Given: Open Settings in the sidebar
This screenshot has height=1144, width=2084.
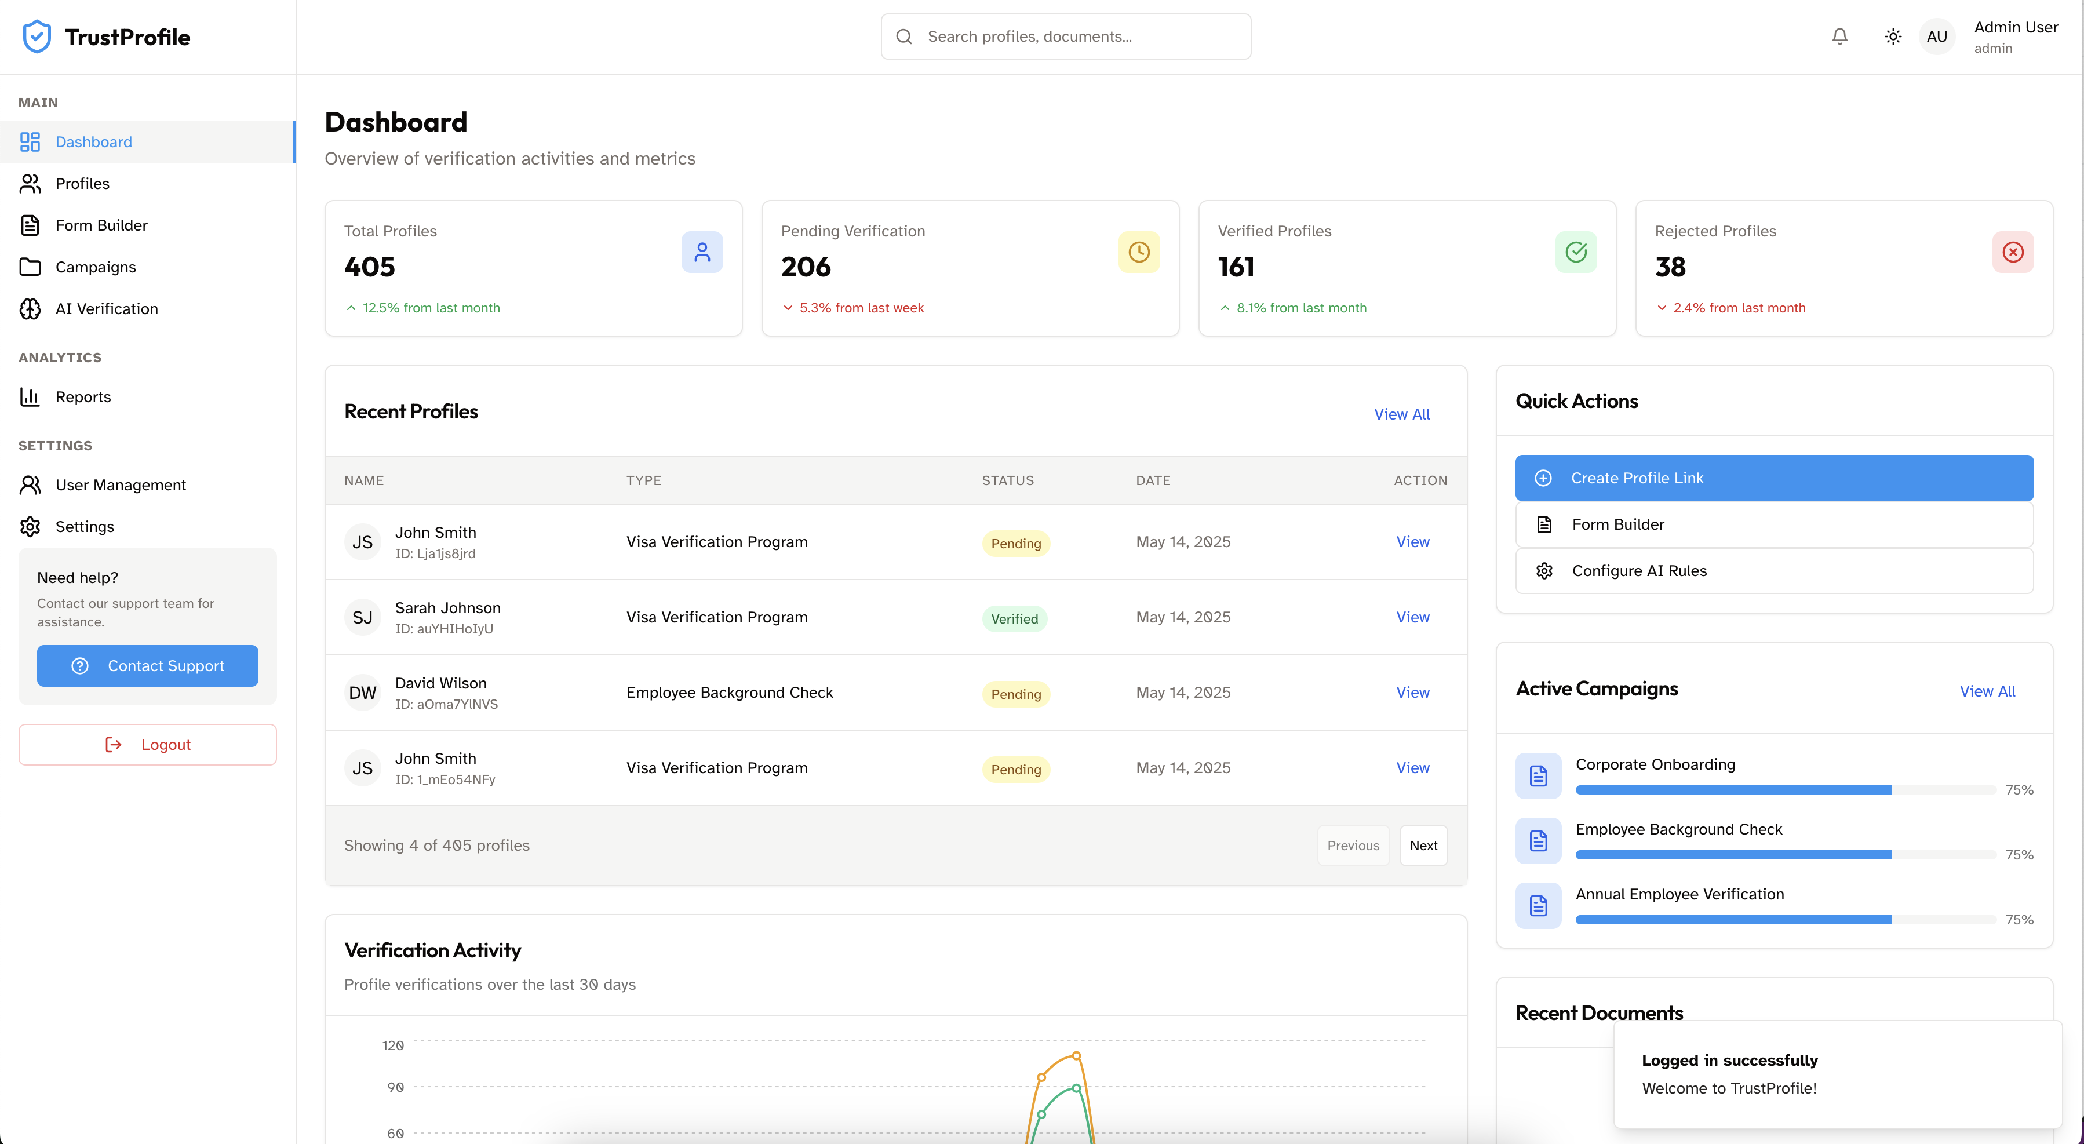Looking at the screenshot, I should click(147, 527).
